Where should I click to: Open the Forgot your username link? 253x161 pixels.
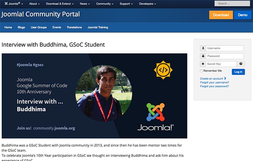[x=214, y=83]
